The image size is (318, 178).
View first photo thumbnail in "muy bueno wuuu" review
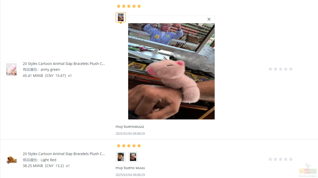[121, 157]
